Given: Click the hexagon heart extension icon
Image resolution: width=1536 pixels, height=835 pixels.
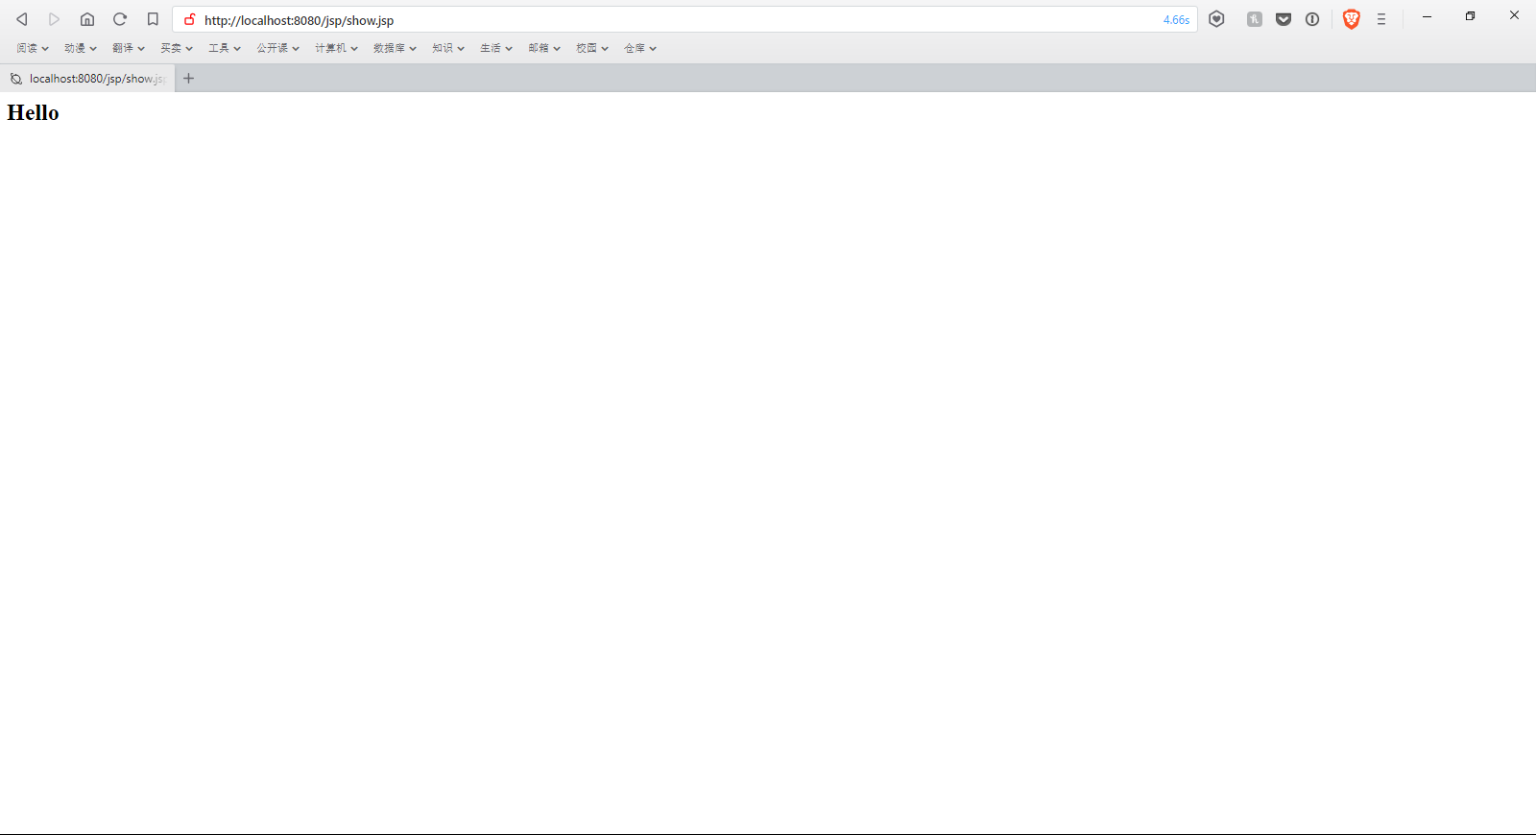Looking at the screenshot, I should tap(1216, 19).
